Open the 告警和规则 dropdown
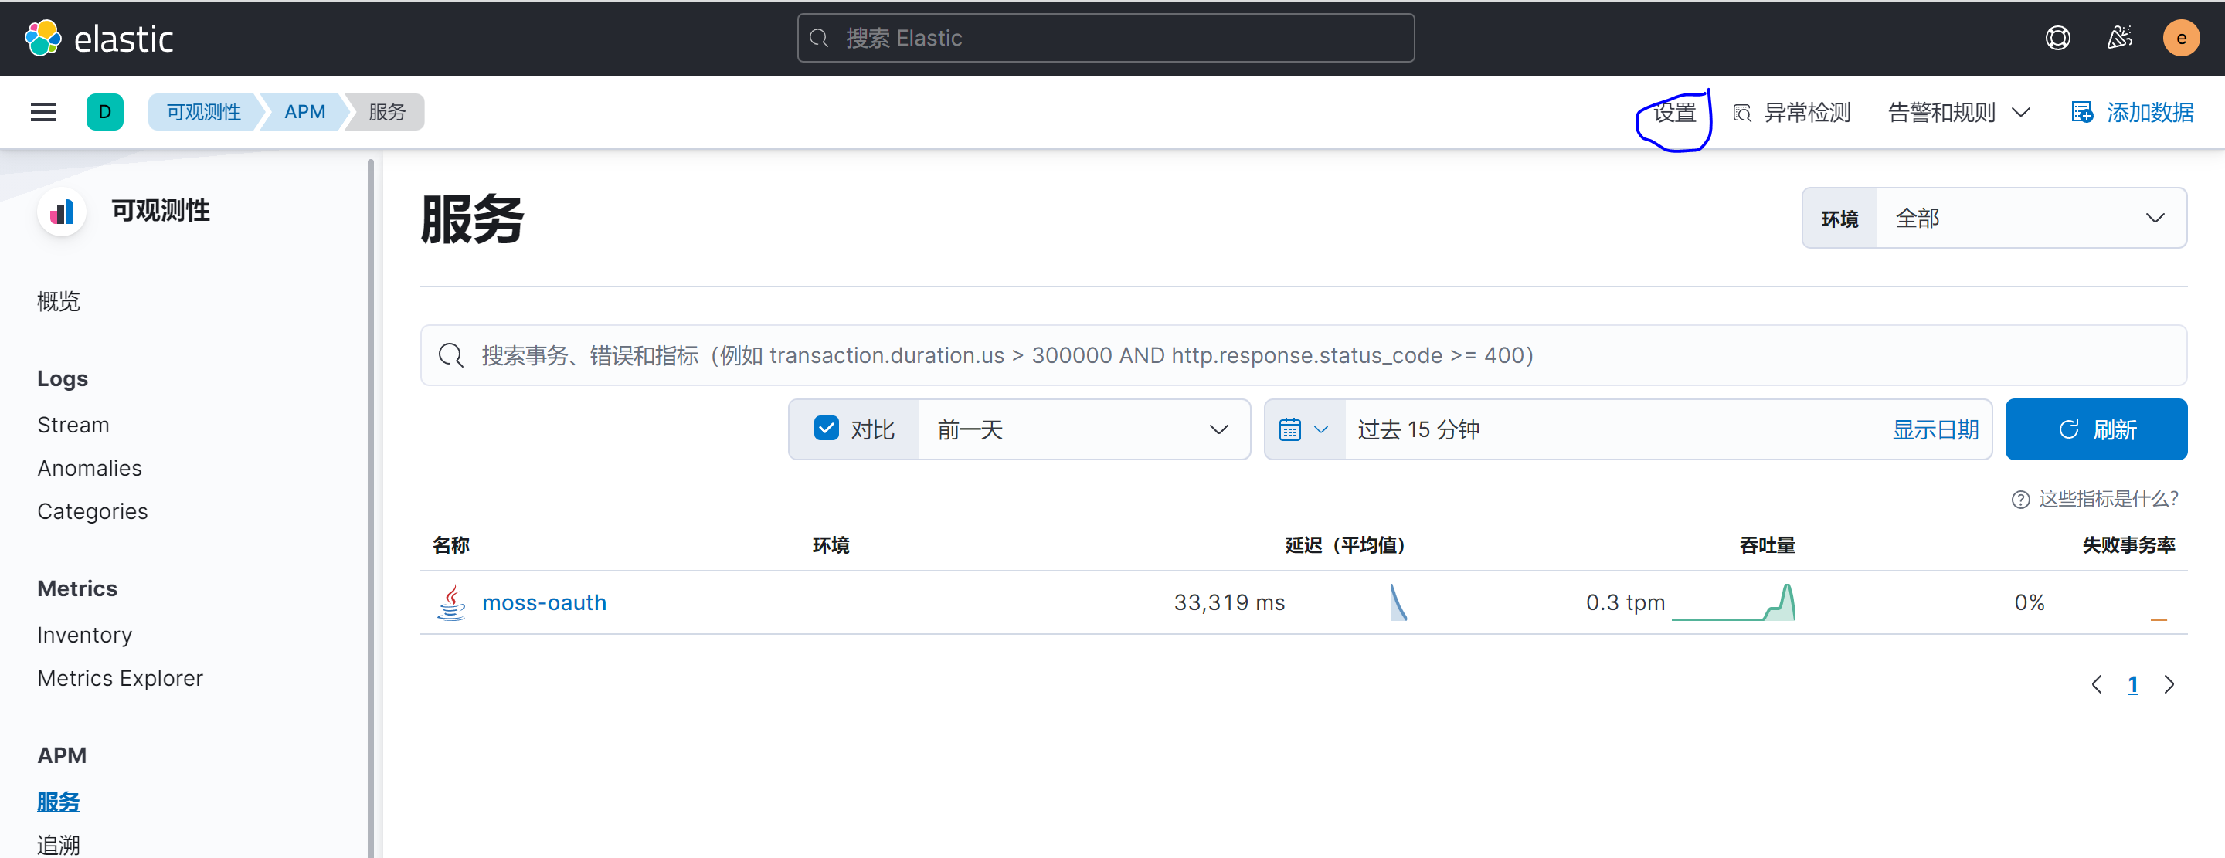Viewport: 2225px width, 858px height. coord(1957,111)
